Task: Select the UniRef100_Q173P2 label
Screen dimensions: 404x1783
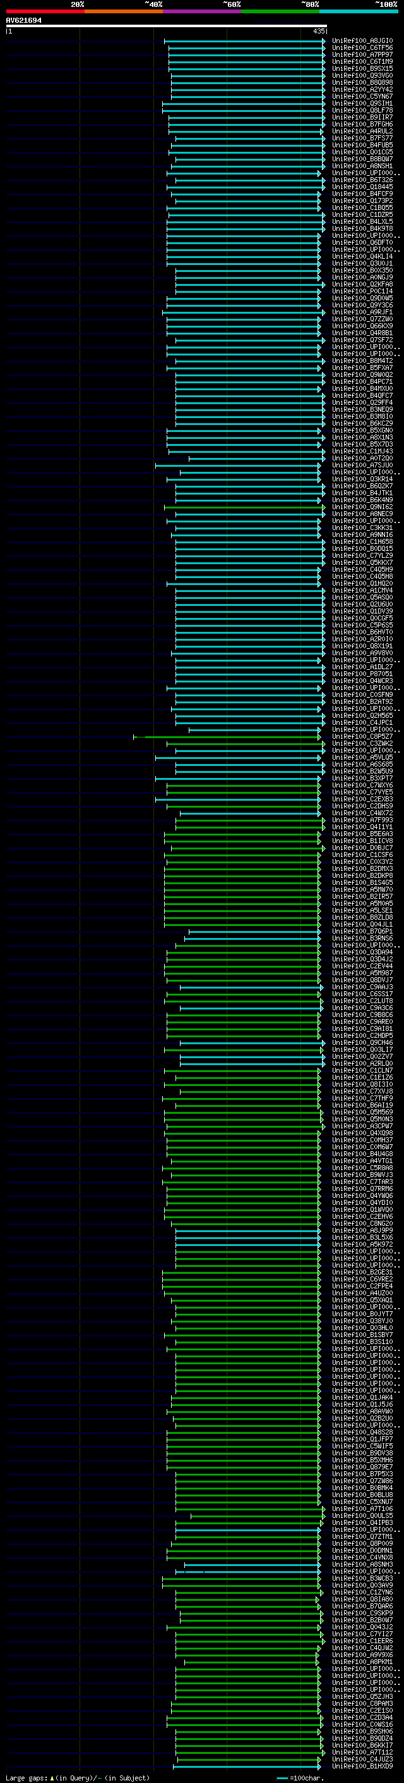Action: click(x=362, y=201)
